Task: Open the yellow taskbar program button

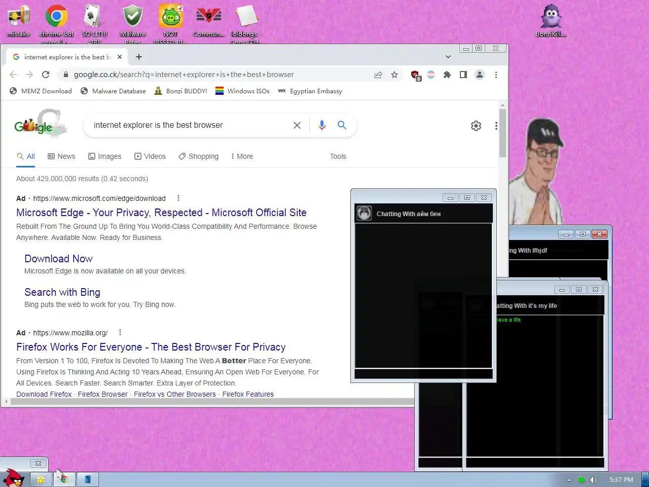Action: click(x=41, y=479)
